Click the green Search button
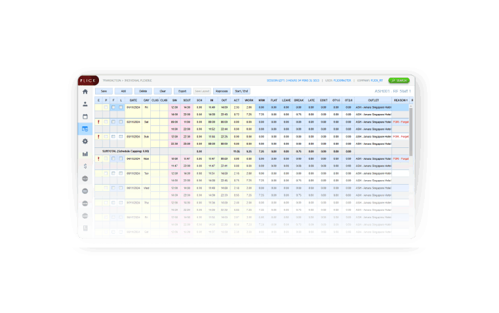Screen dimensions: 499x313 pyautogui.click(x=399, y=81)
